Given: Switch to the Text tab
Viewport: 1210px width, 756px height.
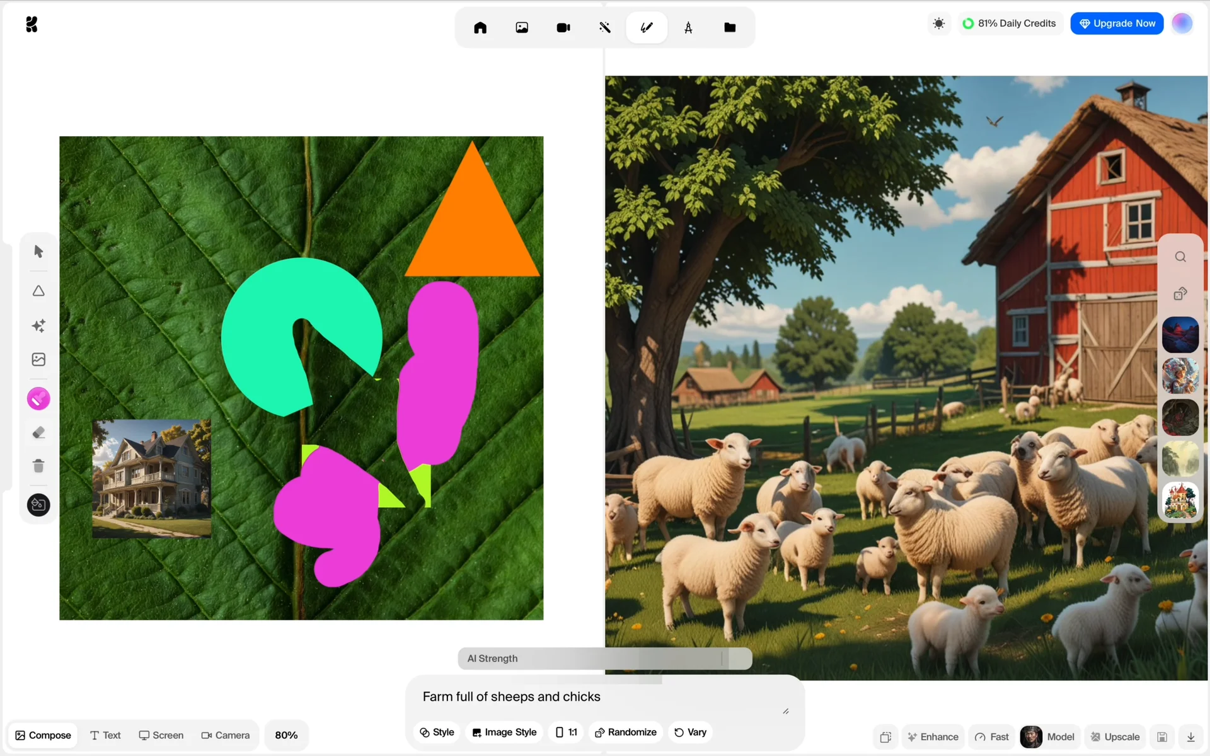Looking at the screenshot, I should click(105, 735).
